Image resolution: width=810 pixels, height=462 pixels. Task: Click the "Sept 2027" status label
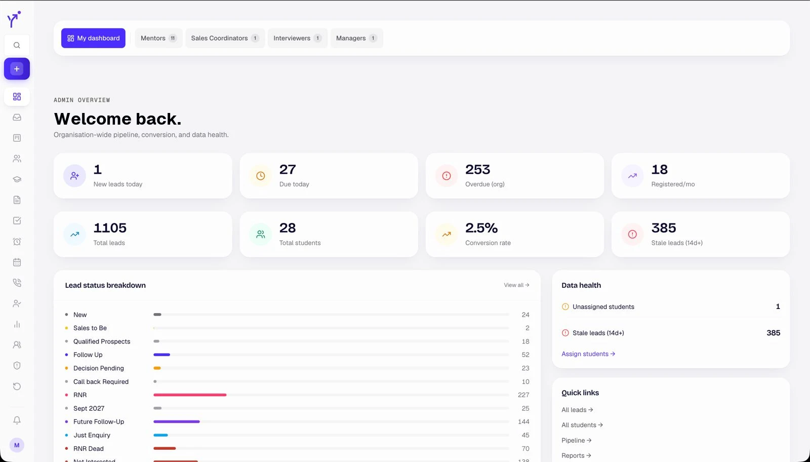pos(89,408)
